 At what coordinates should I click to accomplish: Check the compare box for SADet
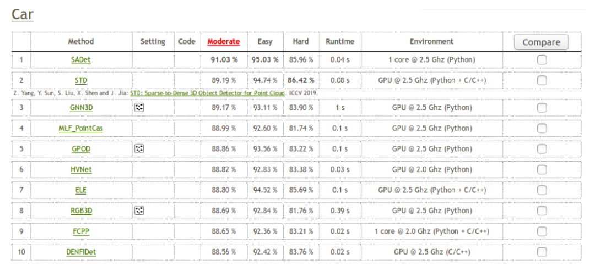[542, 60]
